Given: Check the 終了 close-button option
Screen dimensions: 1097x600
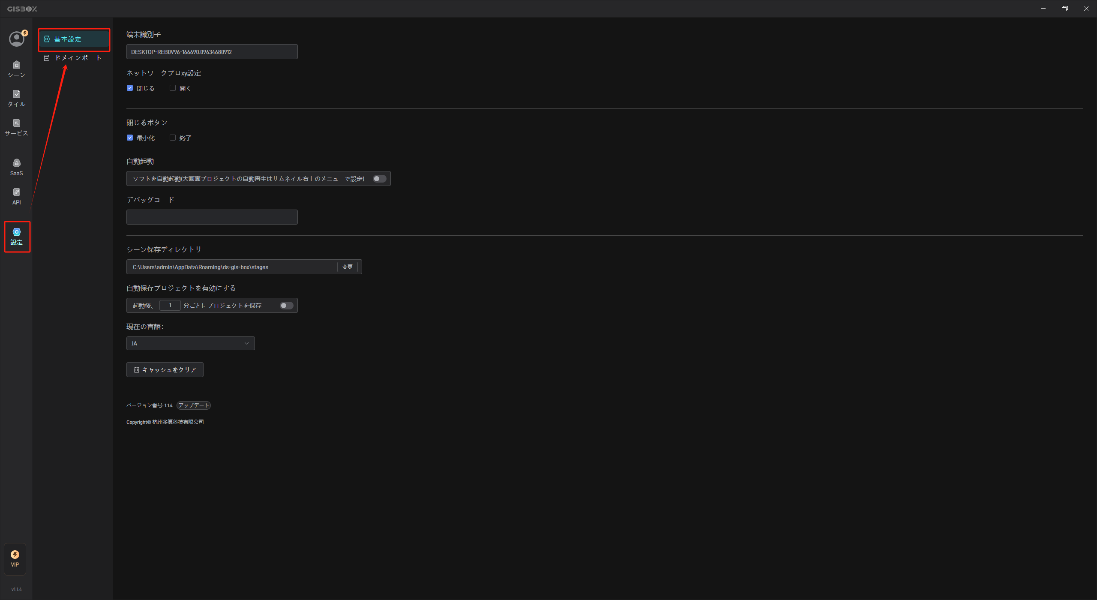Looking at the screenshot, I should tap(173, 138).
